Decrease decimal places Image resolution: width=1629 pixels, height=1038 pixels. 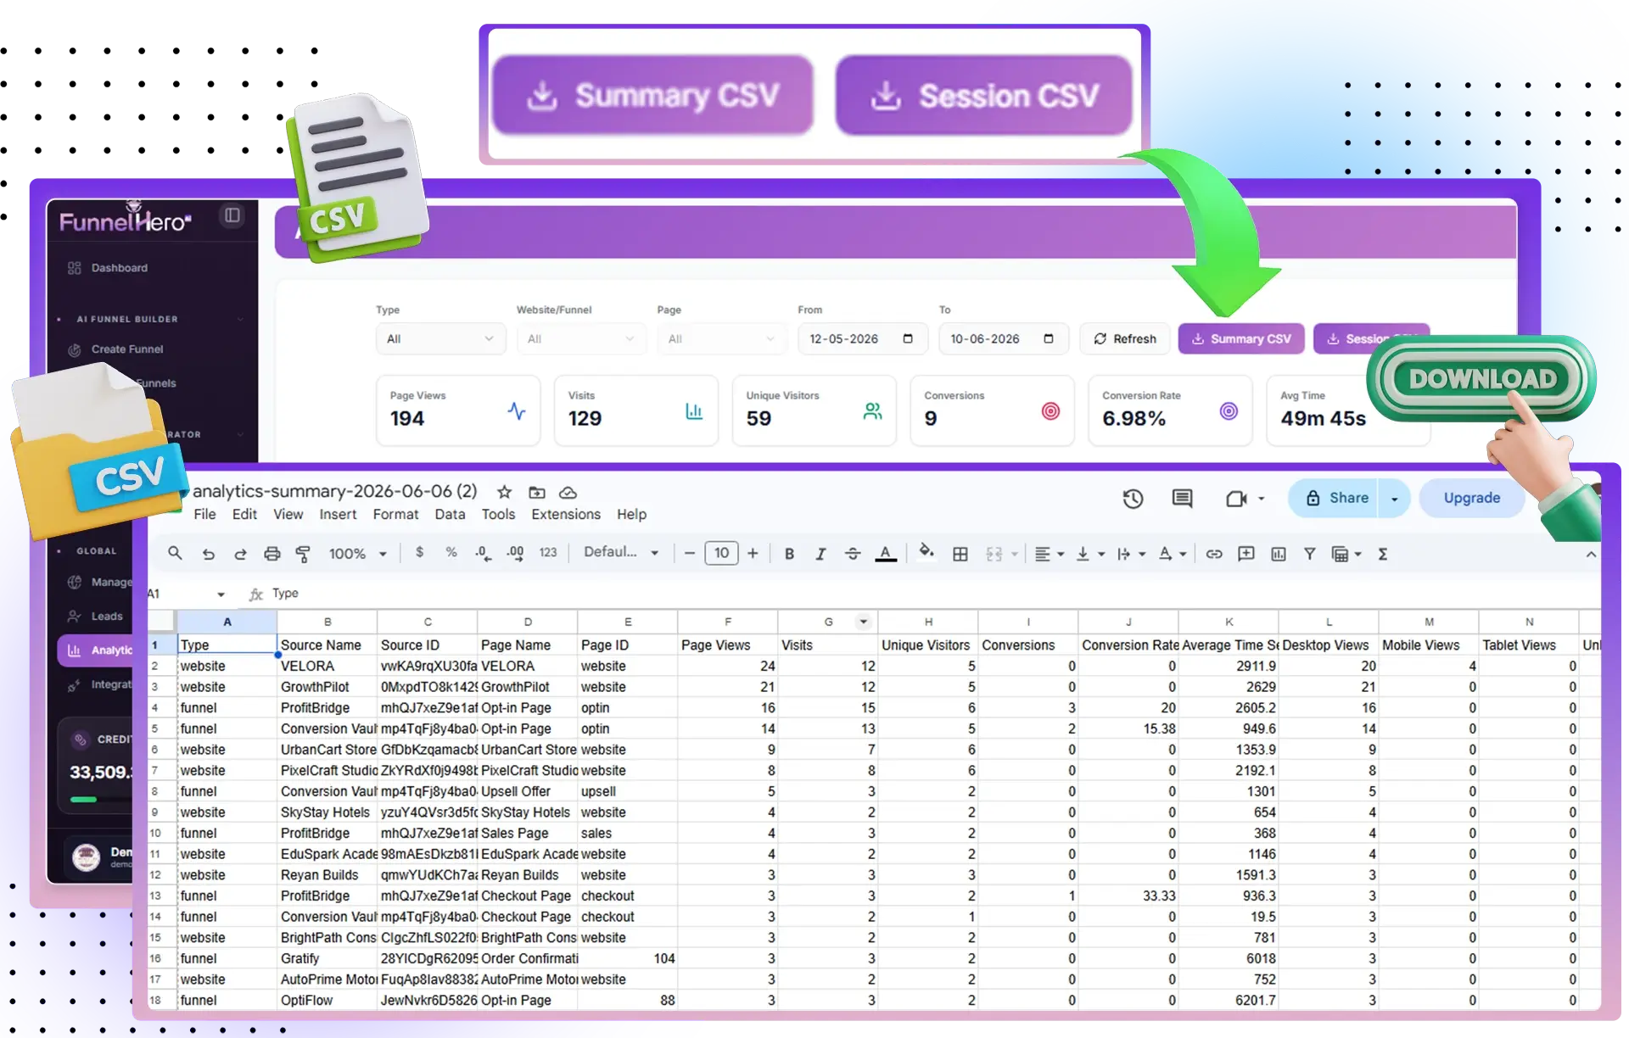[483, 553]
